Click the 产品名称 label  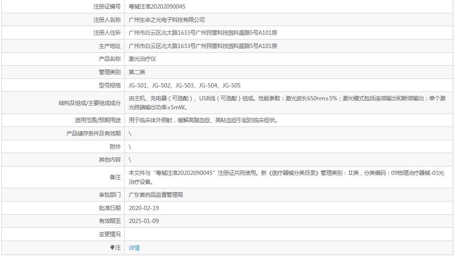[x=110, y=59]
